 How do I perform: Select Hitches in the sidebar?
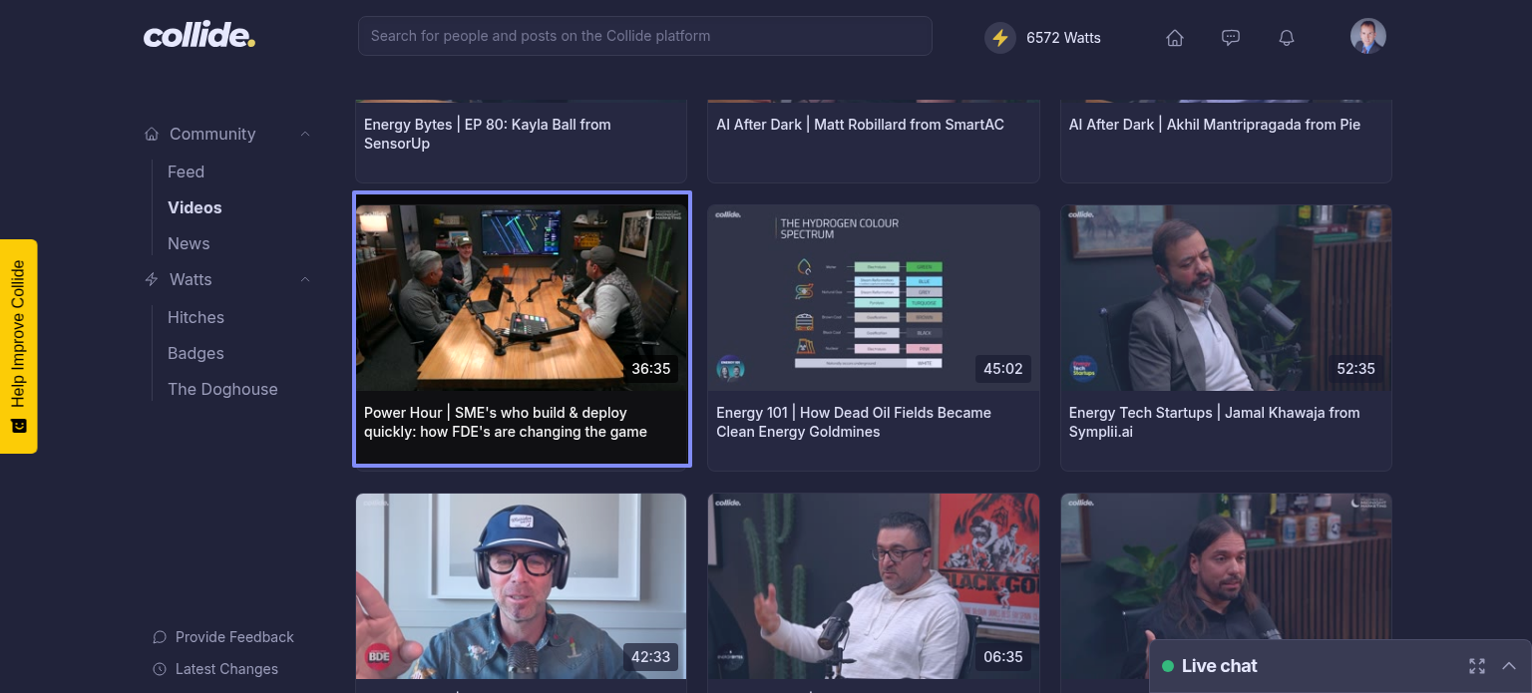(x=195, y=317)
